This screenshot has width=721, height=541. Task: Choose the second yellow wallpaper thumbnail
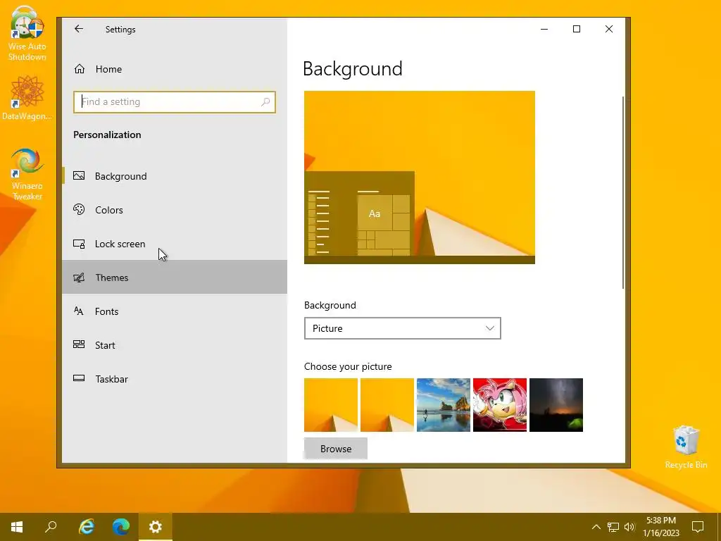pyautogui.click(x=387, y=405)
